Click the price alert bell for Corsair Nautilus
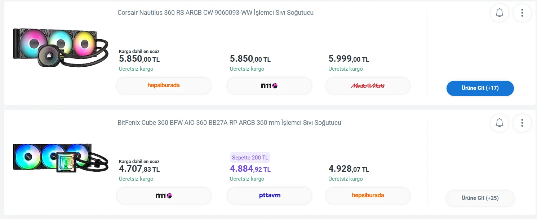 pos(499,13)
